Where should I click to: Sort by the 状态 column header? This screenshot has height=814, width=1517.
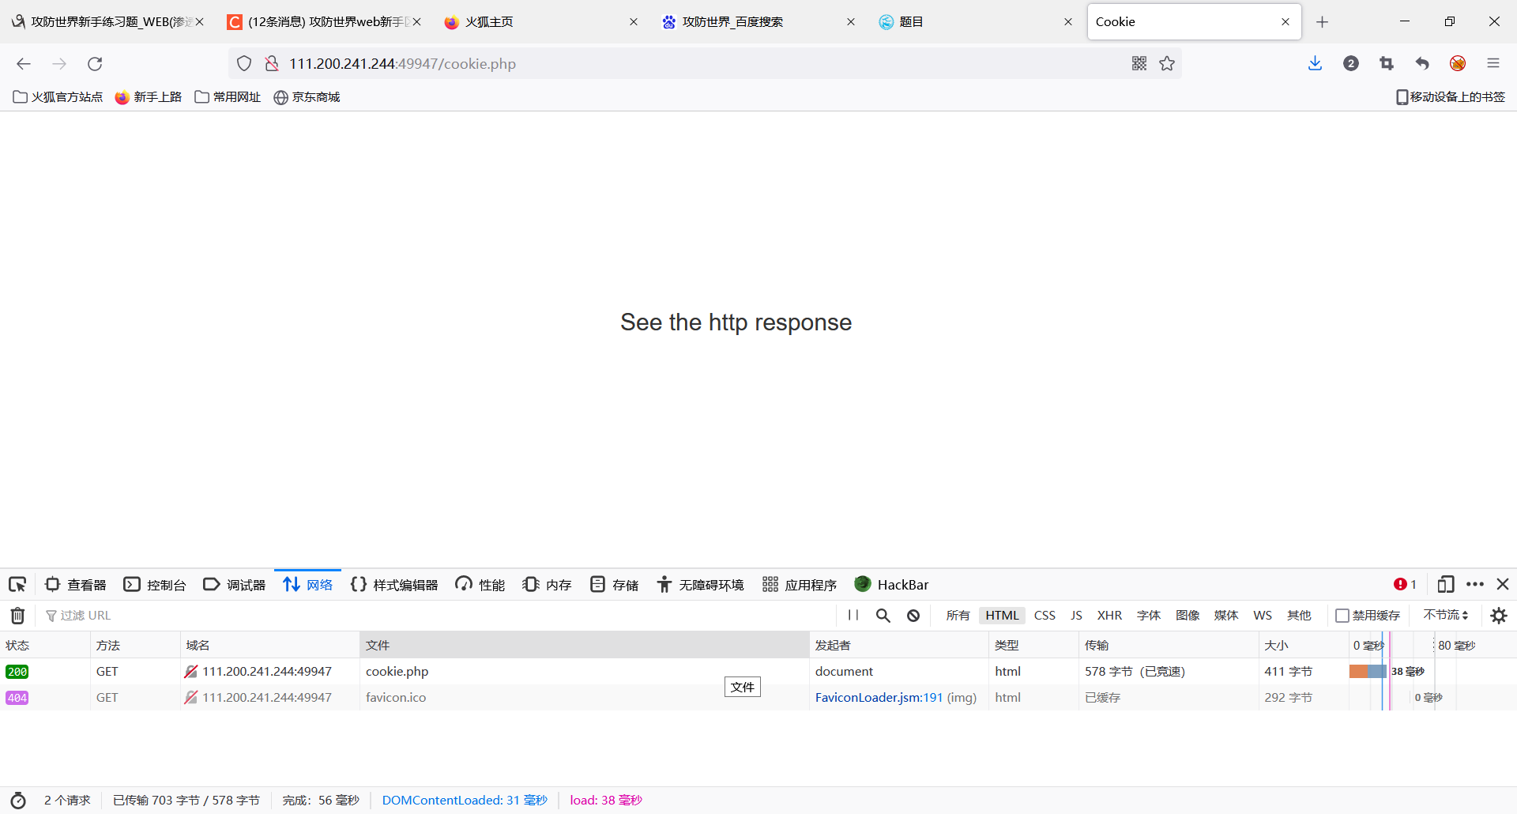[45, 645]
